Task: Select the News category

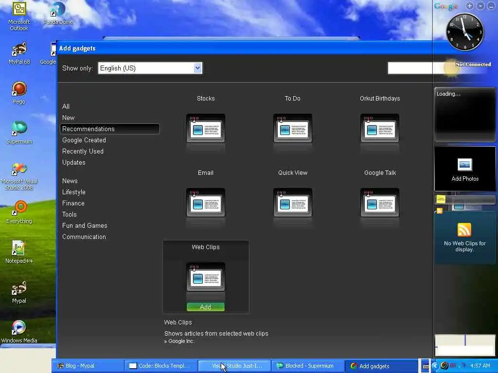Action: (x=70, y=181)
